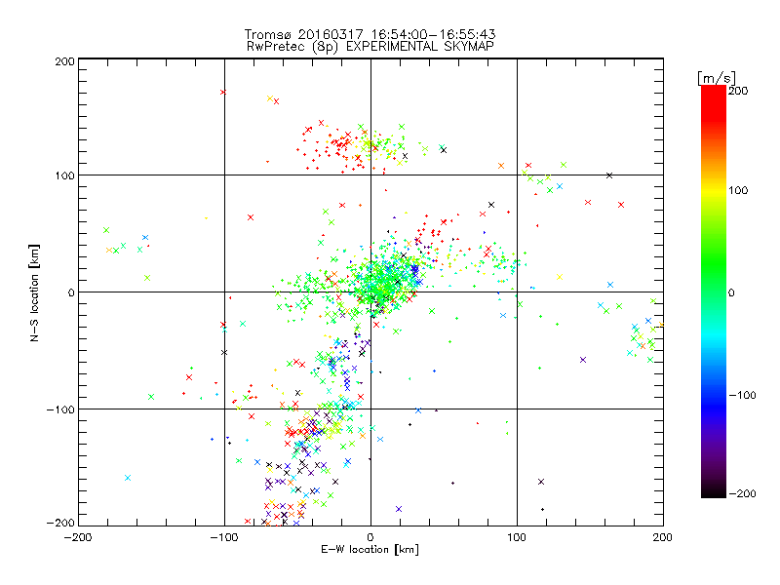Click the colorbar label '0'
This screenshot has width=780, height=585.
(731, 292)
